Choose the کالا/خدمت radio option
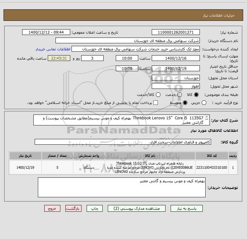 click(x=158, y=95)
